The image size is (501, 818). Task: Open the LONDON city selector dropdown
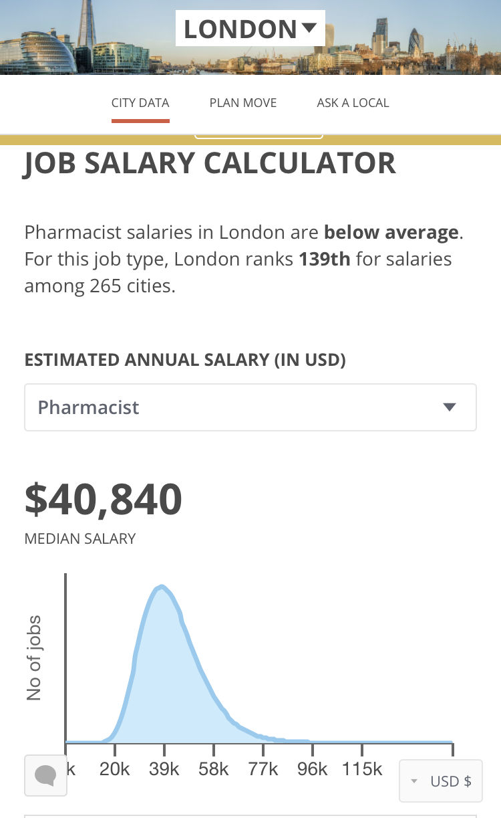pos(250,29)
